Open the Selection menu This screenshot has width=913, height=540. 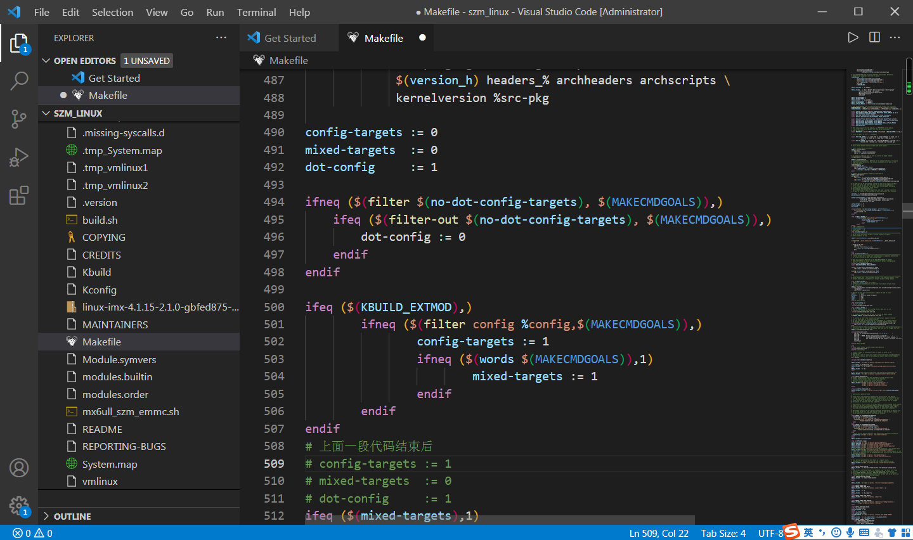[112, 12]
